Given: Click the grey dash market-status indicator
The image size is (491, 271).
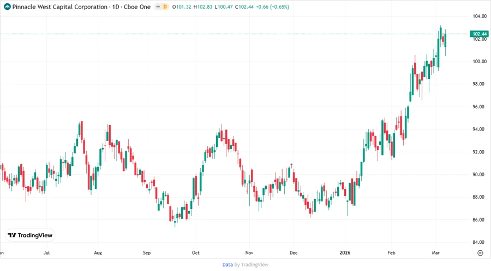Looking at the screenshot, I should [158, 7].
